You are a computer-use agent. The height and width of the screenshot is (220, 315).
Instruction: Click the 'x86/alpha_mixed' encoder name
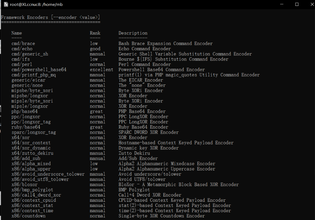(31, 163)
